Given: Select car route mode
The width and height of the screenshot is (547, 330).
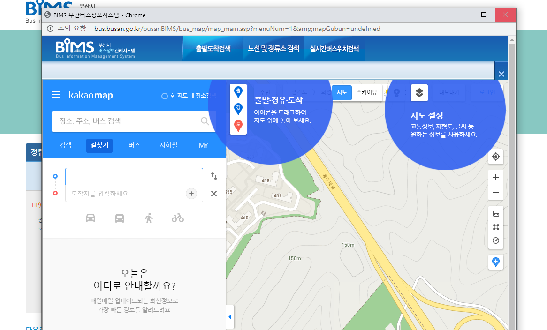Looking at the screenshot, I should [x=91, y=218].
